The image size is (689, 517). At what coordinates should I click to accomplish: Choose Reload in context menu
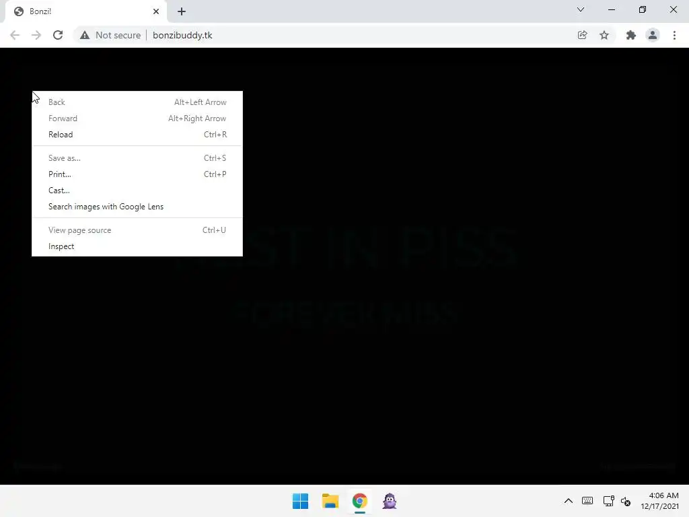137,135
